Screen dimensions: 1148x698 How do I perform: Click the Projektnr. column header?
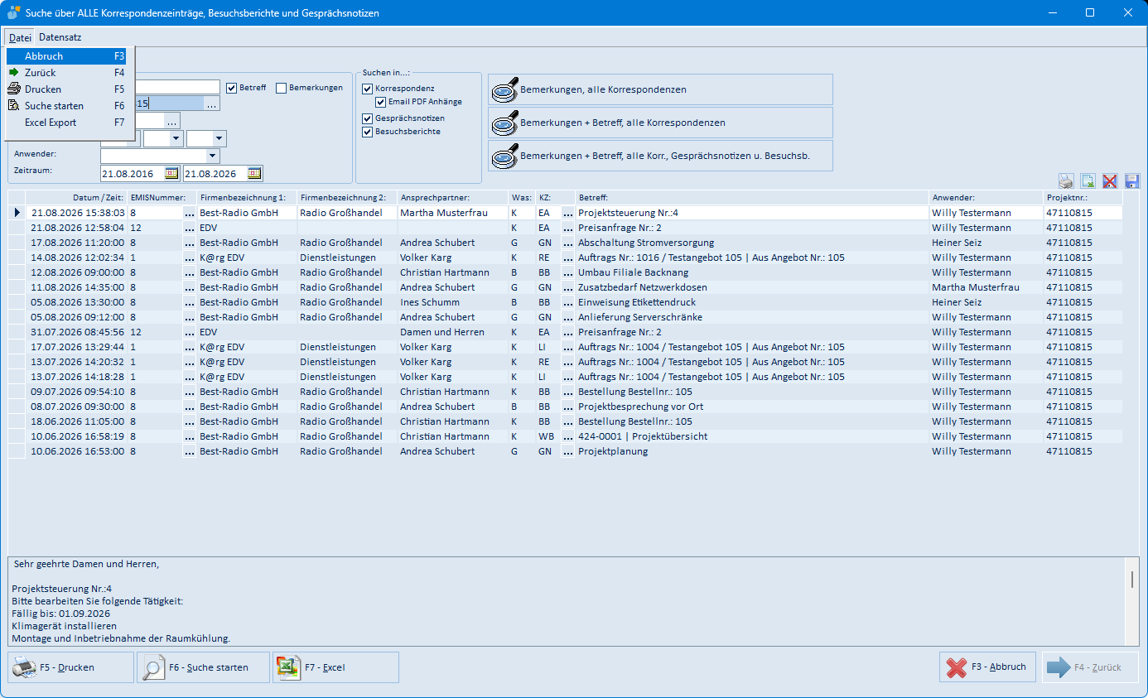point(1083,198)
